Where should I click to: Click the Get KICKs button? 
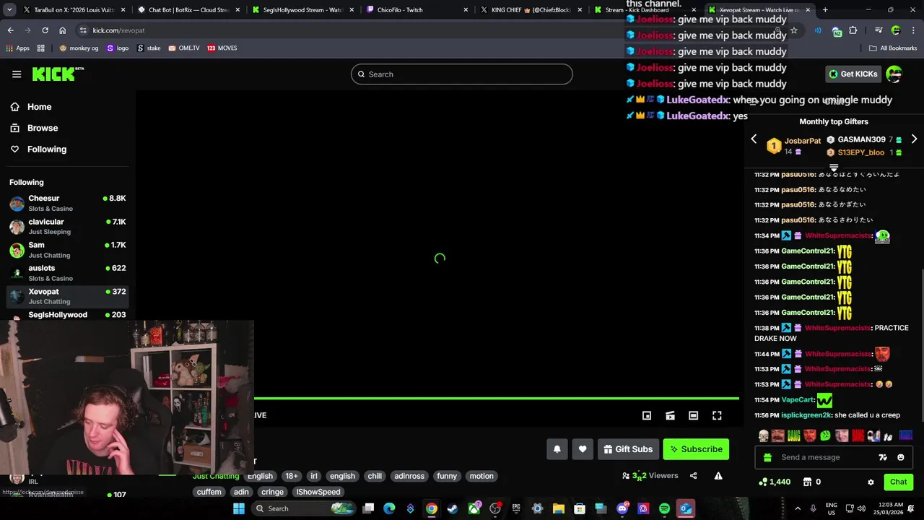pos(853,74)
